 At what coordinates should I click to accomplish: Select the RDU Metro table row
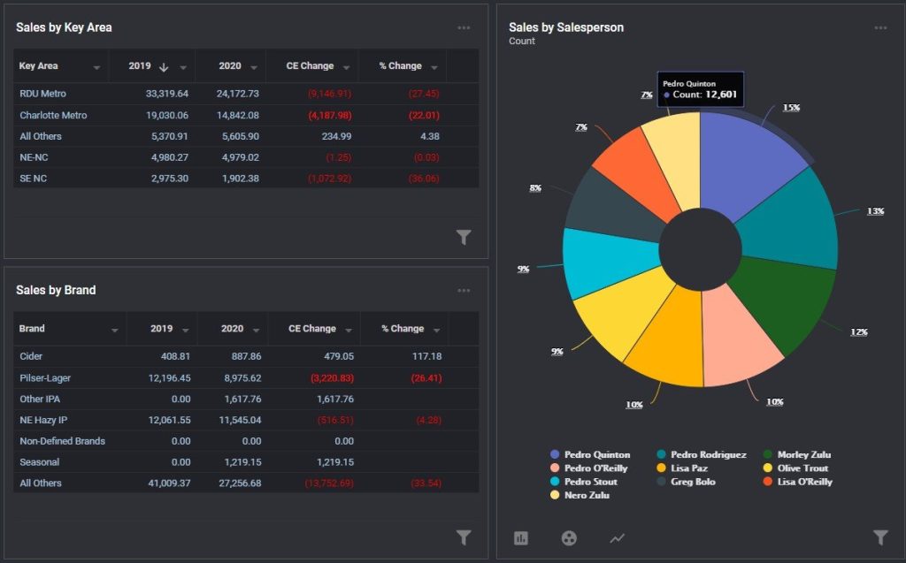(246, 94)
